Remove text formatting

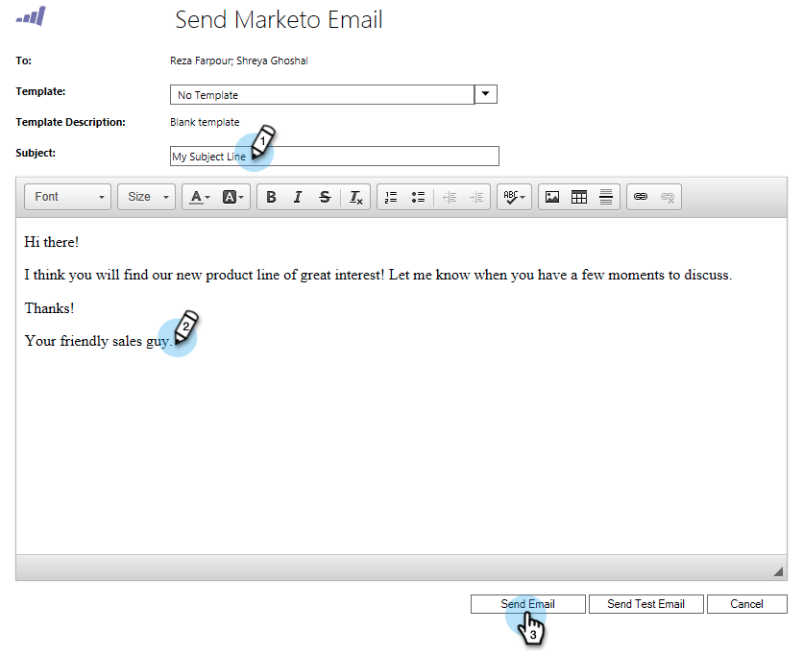pyautogui.click(x=356, y=197)
